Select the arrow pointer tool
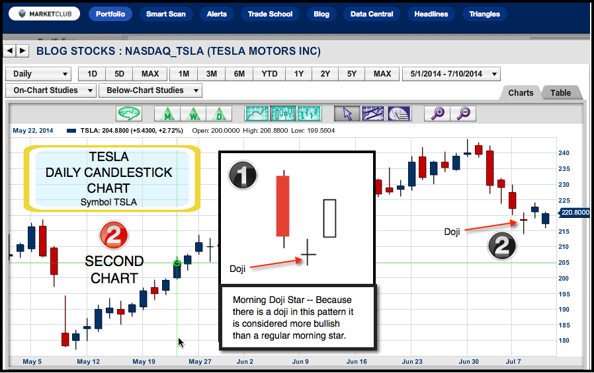 click(x=347, y=114)
